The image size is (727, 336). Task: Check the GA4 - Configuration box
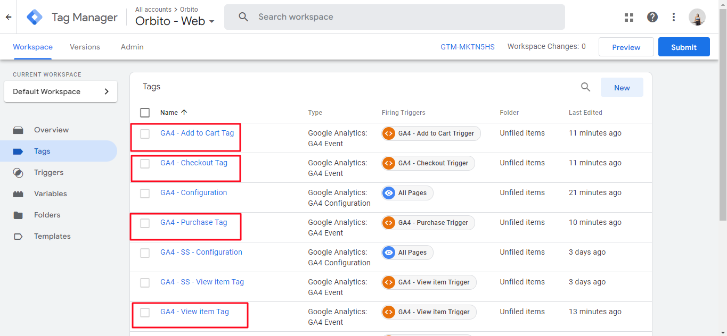pos(145,193)
